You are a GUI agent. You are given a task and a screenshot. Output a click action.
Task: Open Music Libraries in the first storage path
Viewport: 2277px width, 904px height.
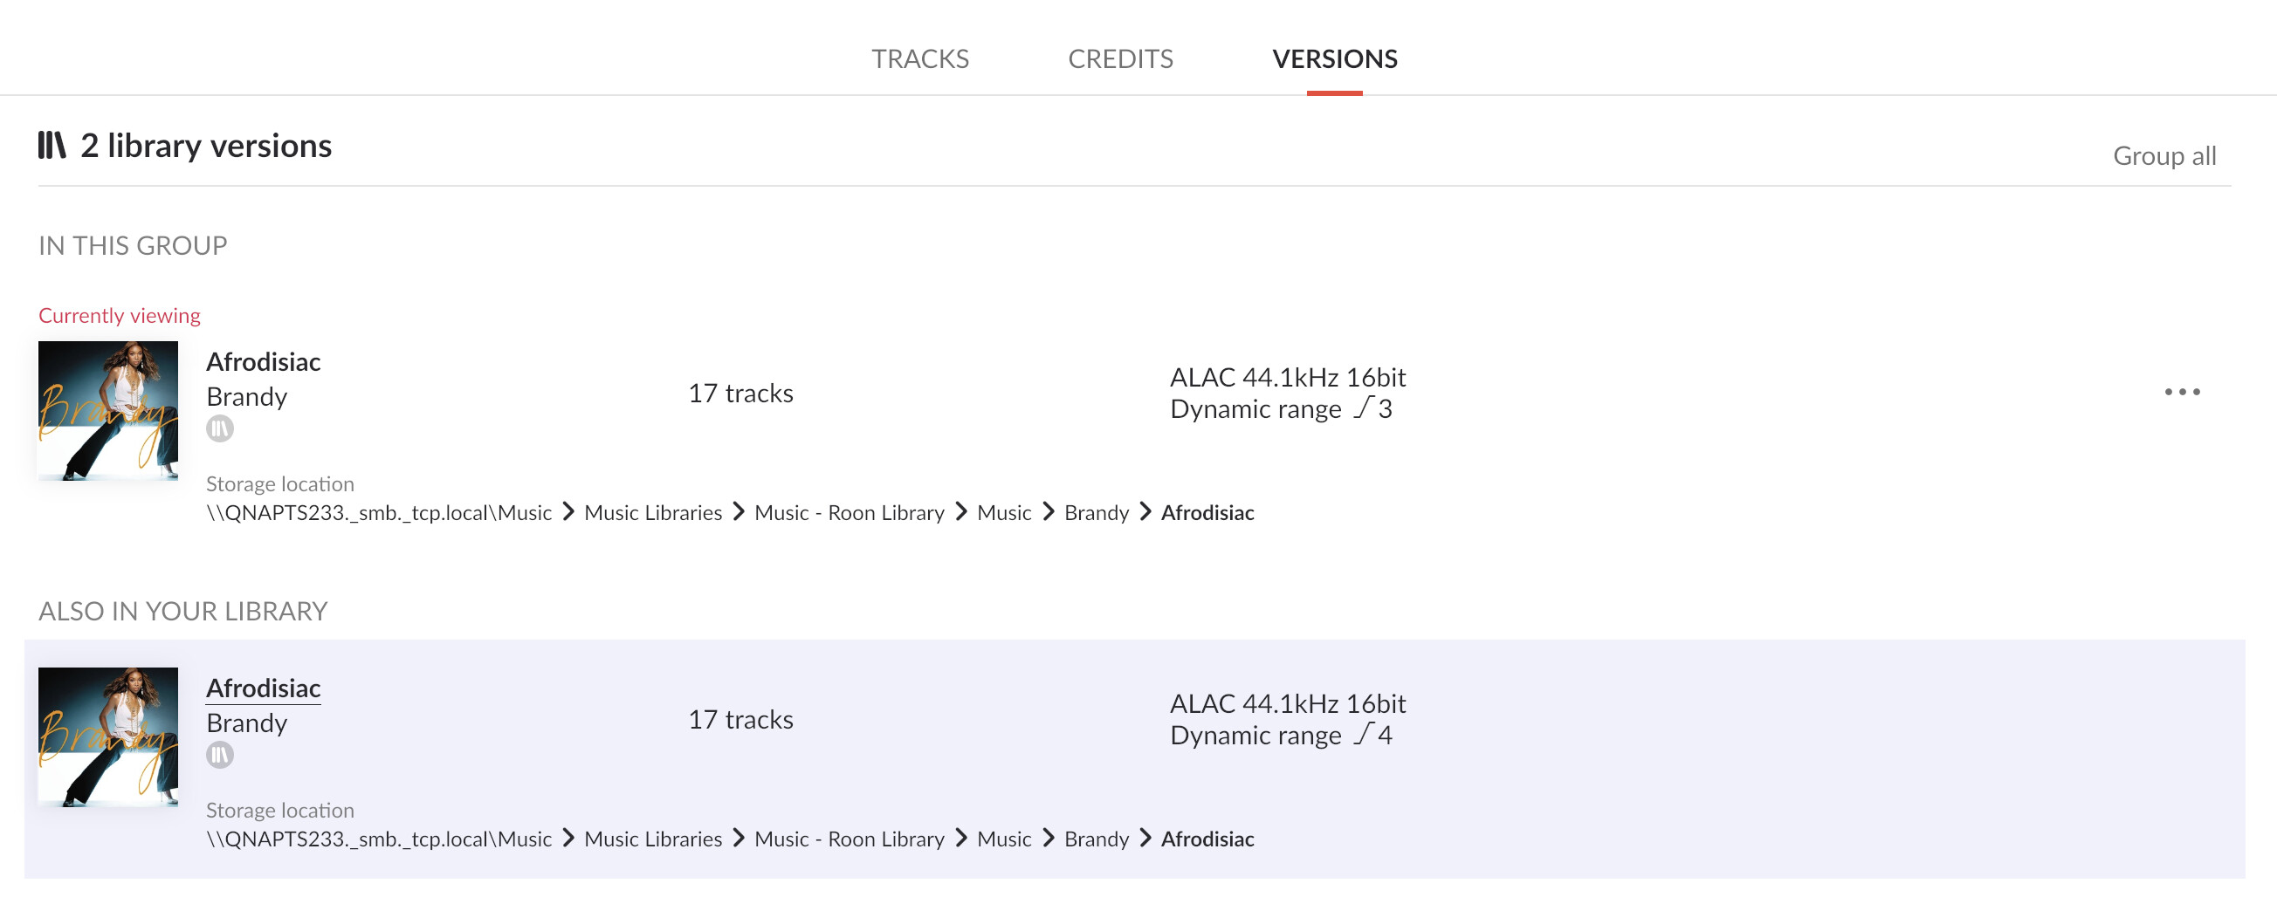pyautogui.click(x=652, y=512)
